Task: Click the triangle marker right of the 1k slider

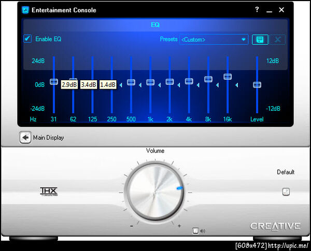Action: point(160,85)
